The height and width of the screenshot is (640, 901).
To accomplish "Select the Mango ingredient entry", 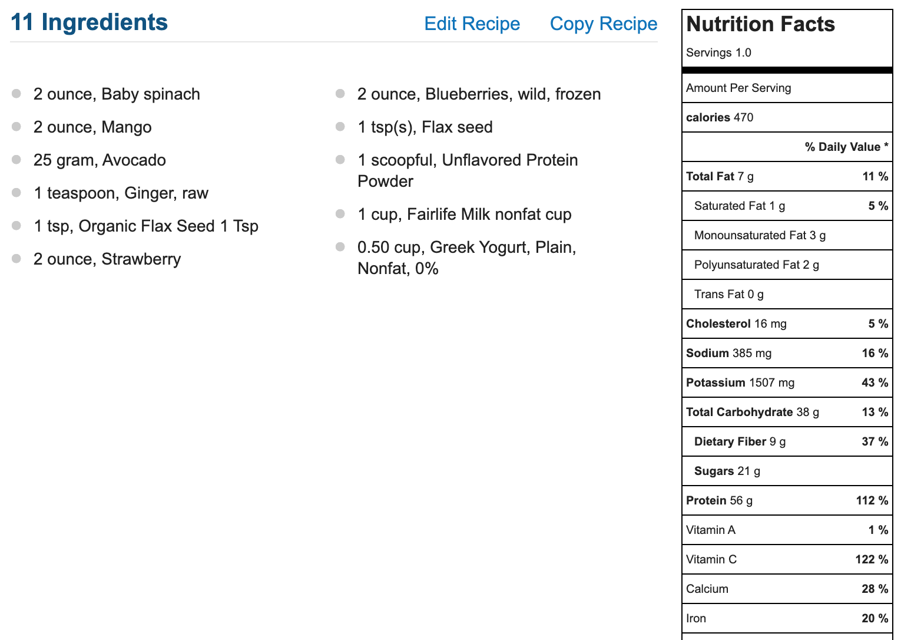I will coord(92,127).
